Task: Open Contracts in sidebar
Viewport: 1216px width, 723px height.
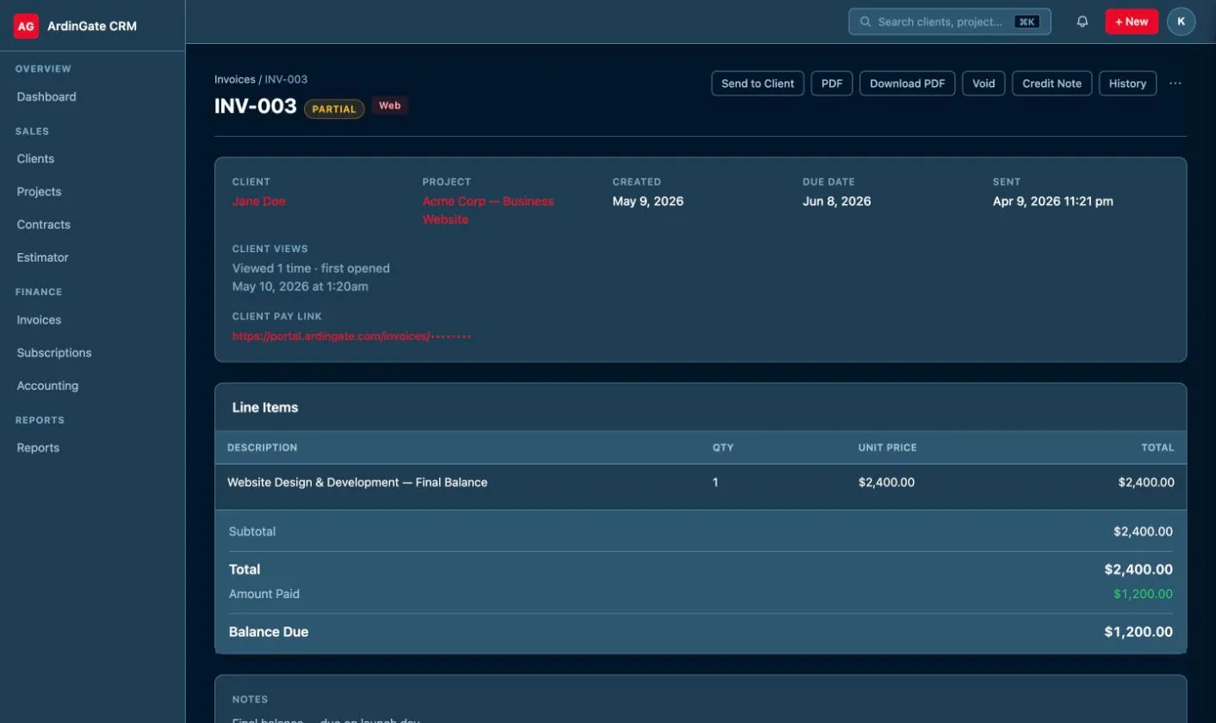Action: point(43,224)
